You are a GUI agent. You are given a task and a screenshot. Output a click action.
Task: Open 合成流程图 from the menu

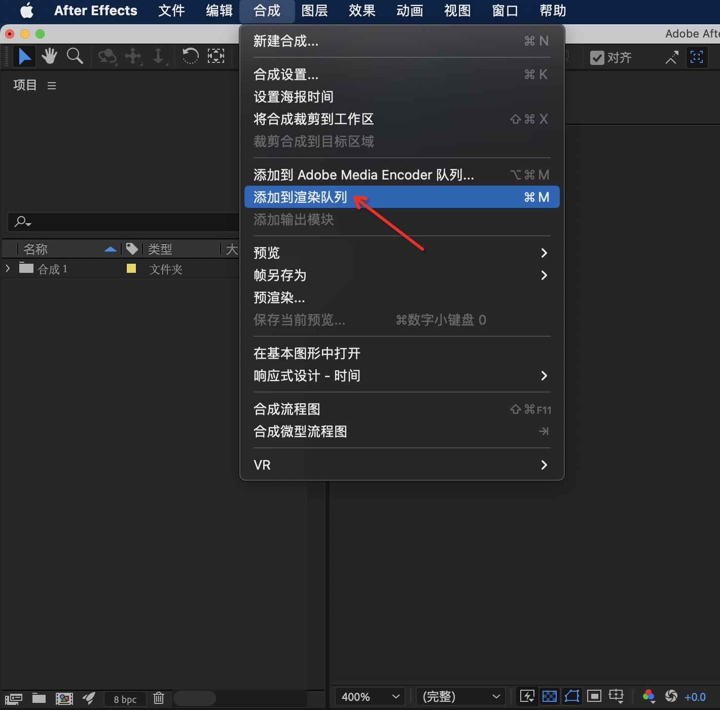point(402,409)
